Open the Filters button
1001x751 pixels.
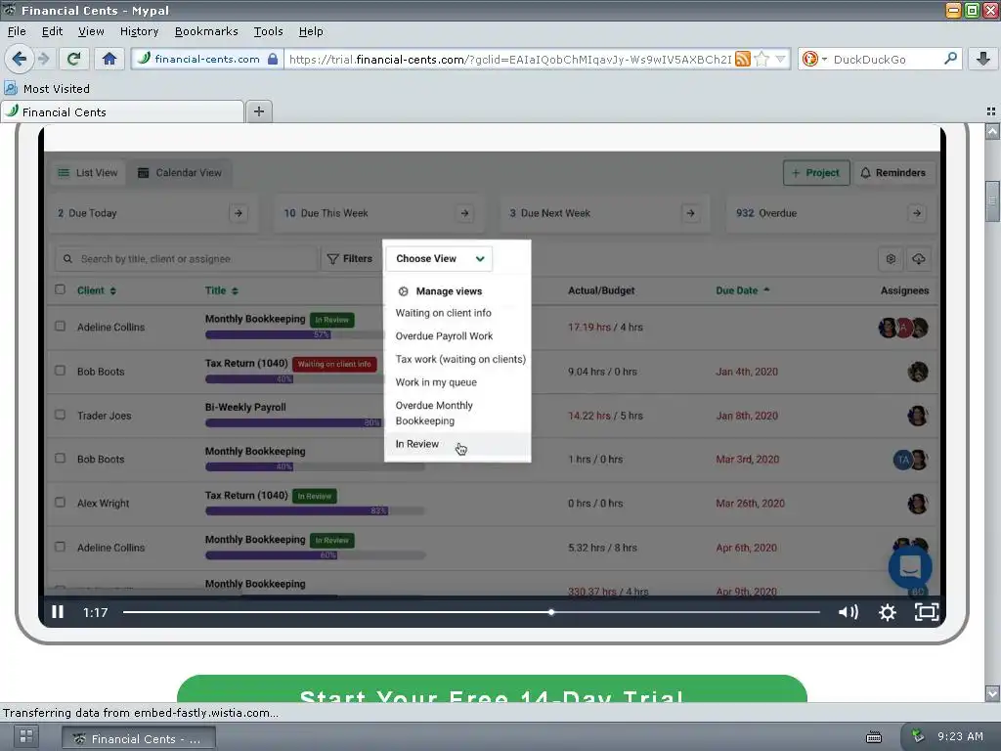coord(350,258)
